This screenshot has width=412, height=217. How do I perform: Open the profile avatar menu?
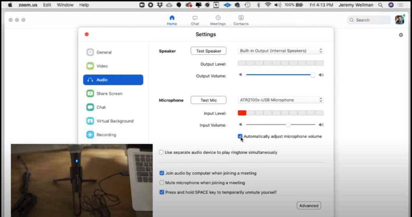[400, 20]
